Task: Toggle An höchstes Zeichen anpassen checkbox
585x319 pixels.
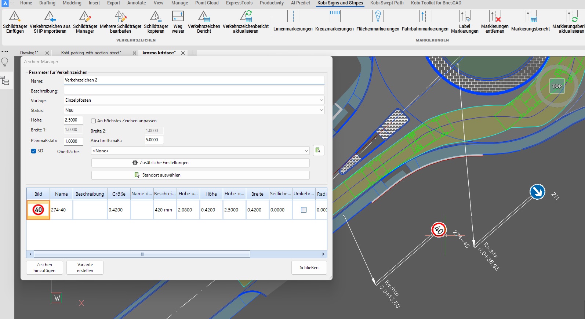Action: (94, 121)
